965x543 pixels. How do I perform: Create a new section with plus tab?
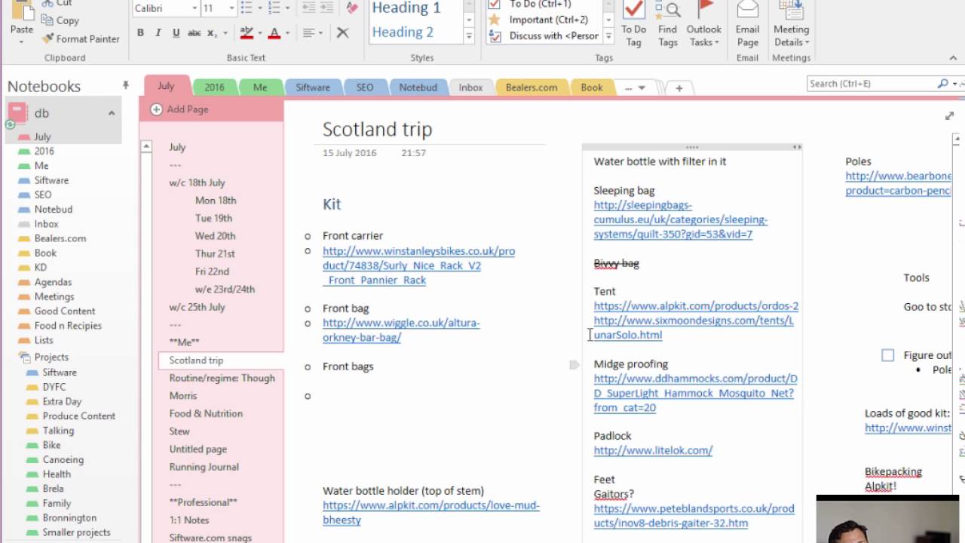[x=679, y=88]
